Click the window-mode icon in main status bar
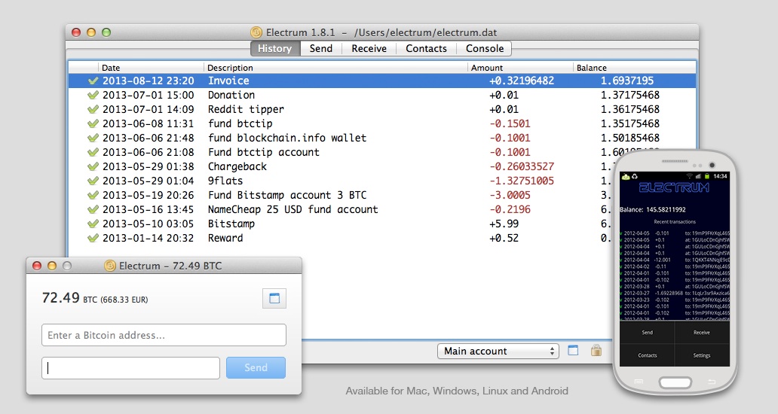The width and height of the screenshot is (778, 414). (x=573, y=351)
